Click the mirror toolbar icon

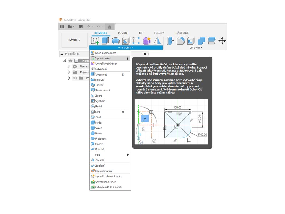pos(157,41)
